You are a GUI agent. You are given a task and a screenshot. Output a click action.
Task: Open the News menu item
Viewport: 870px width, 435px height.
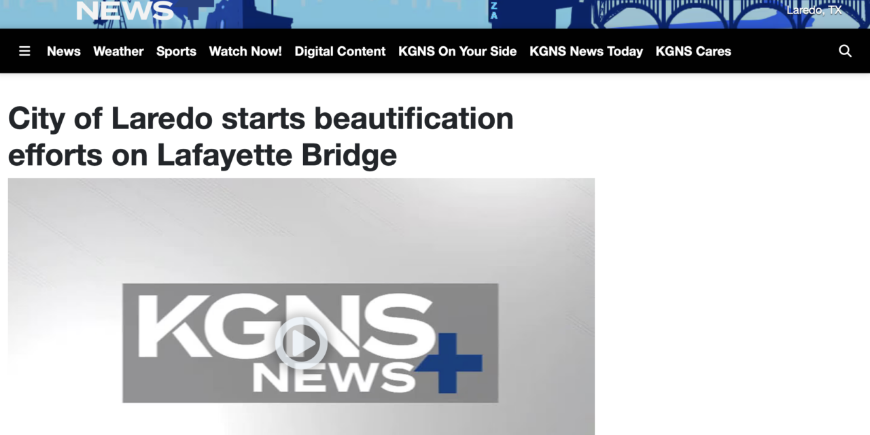coord(63,51)
